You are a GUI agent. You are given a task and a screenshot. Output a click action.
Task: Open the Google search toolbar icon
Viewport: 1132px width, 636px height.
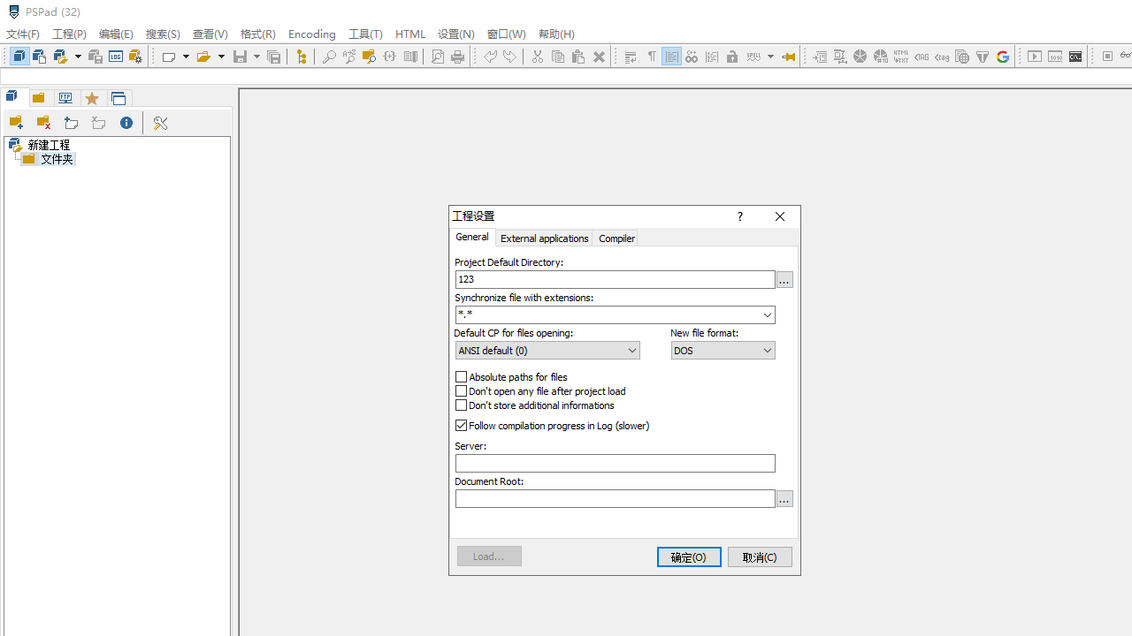click(1002, 57)
